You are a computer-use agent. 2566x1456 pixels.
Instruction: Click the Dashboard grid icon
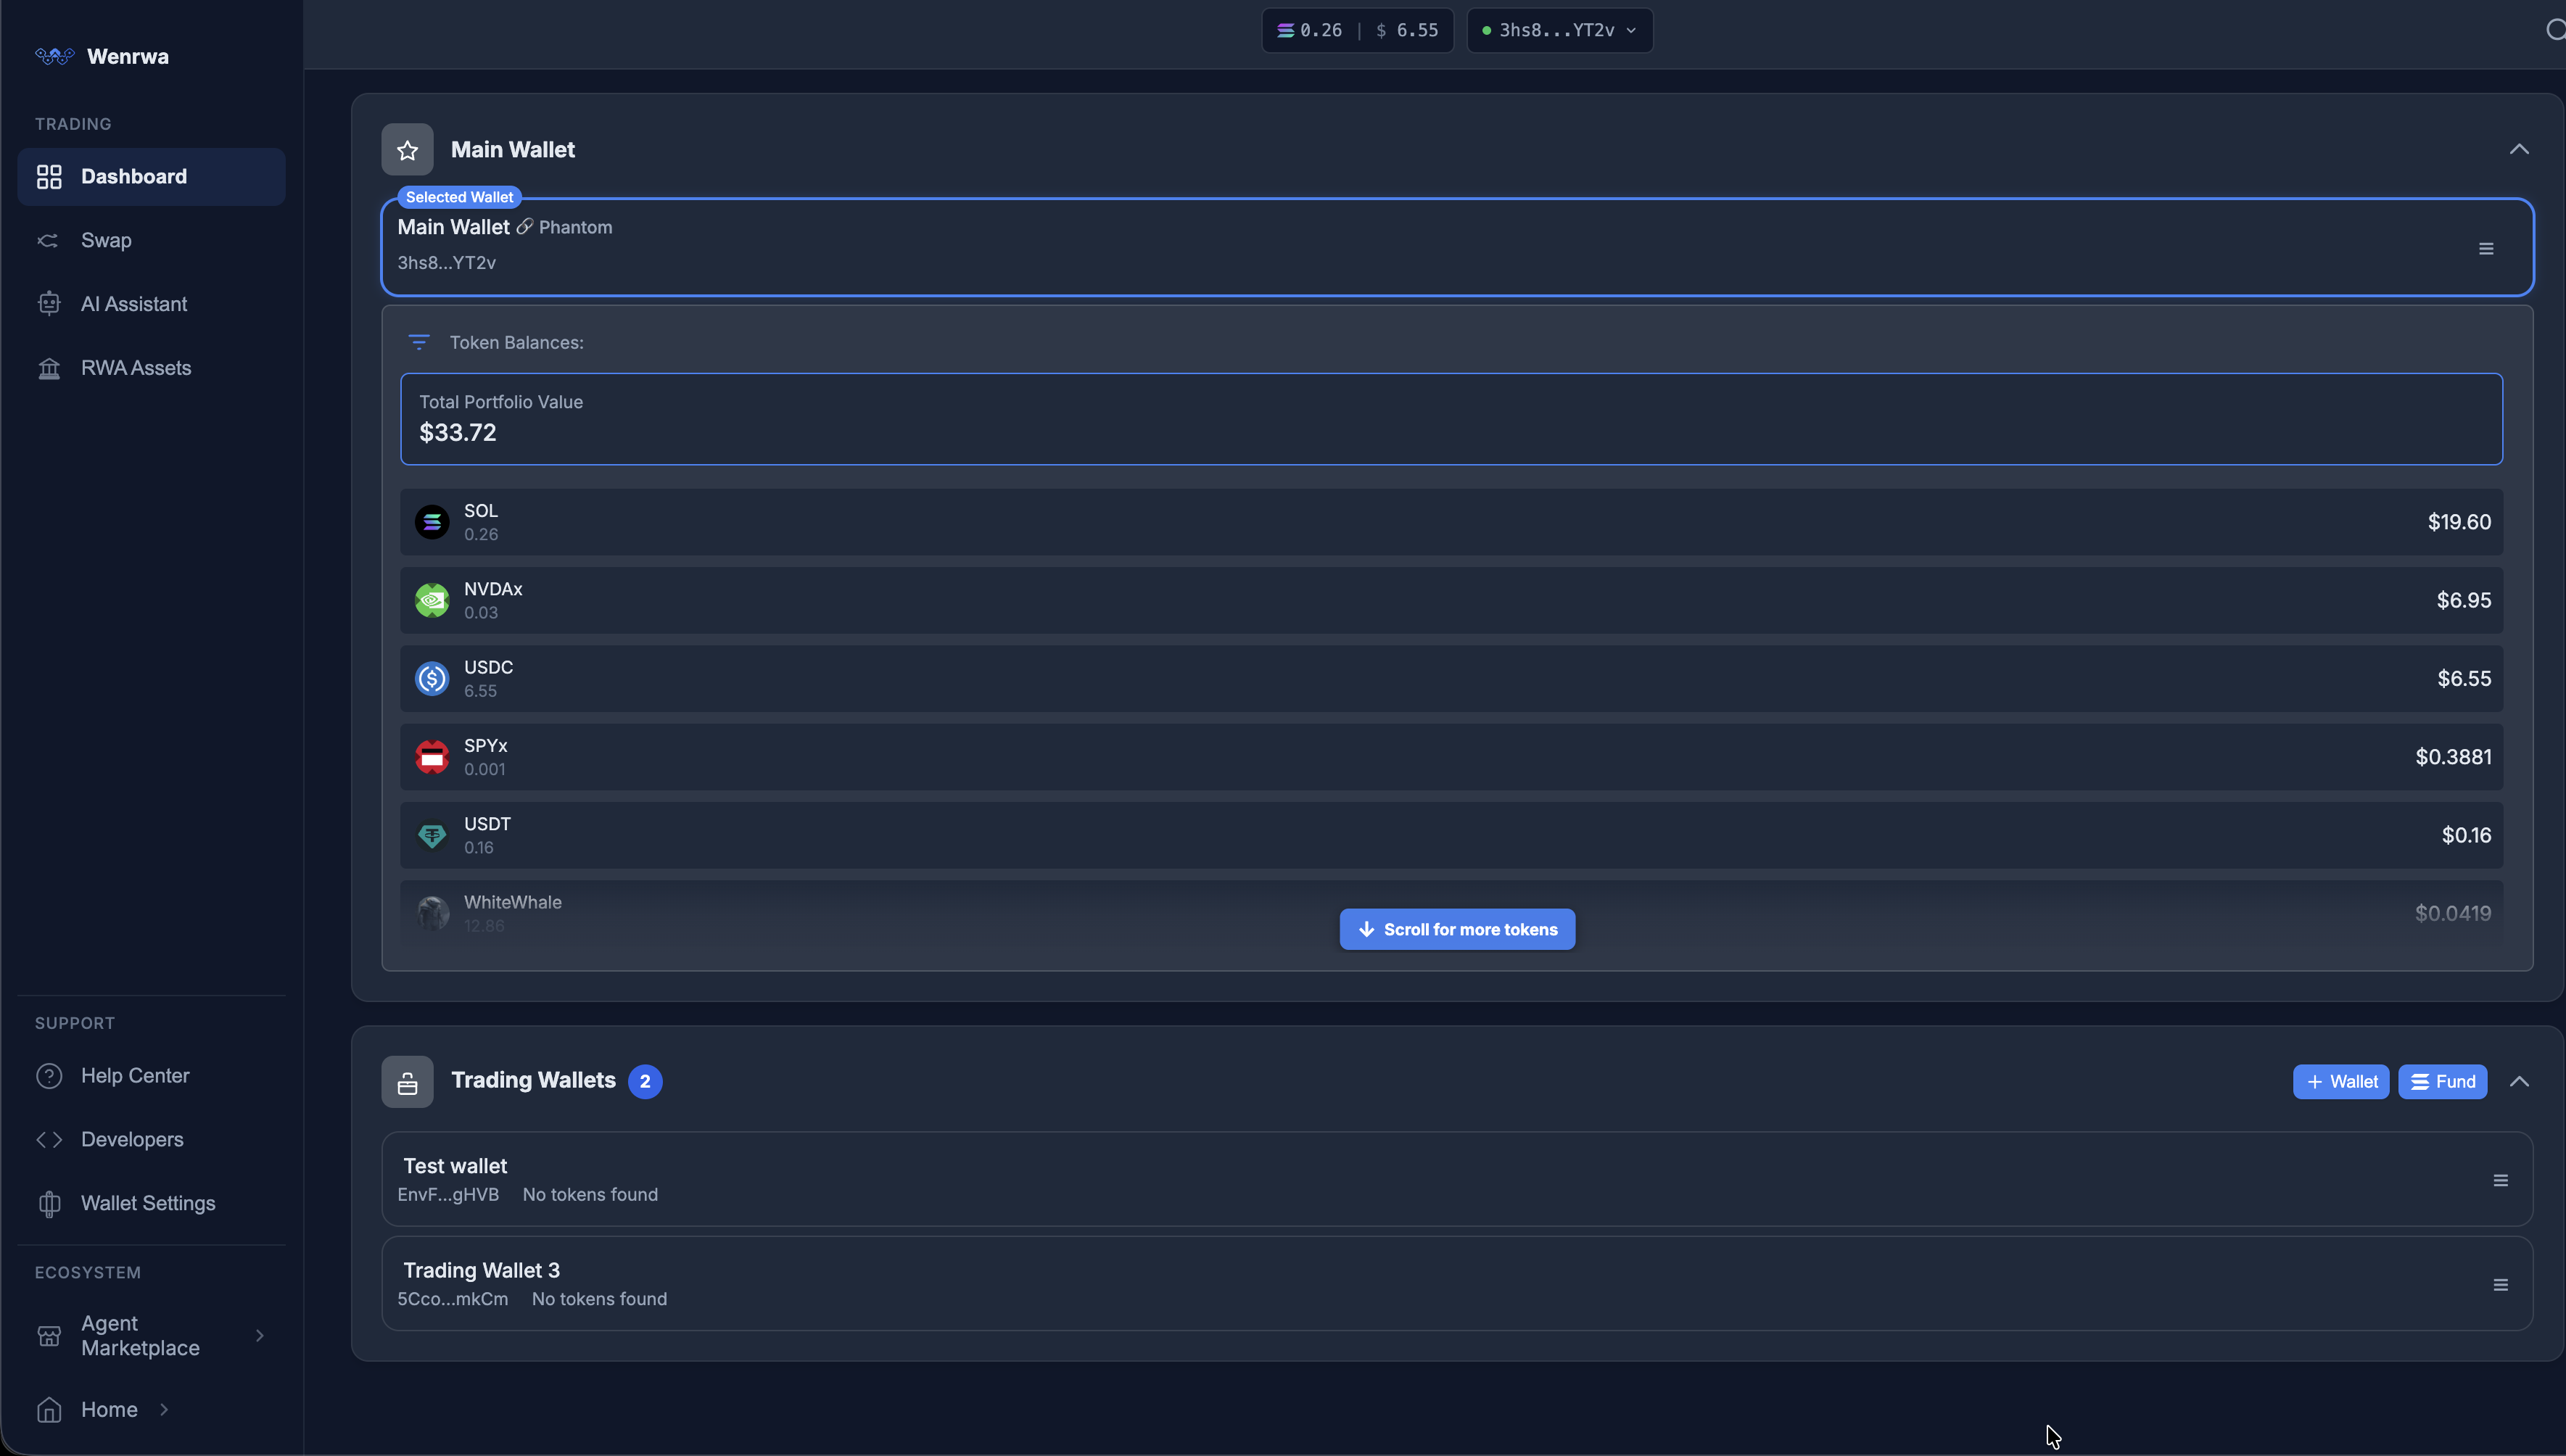(49, 177)
